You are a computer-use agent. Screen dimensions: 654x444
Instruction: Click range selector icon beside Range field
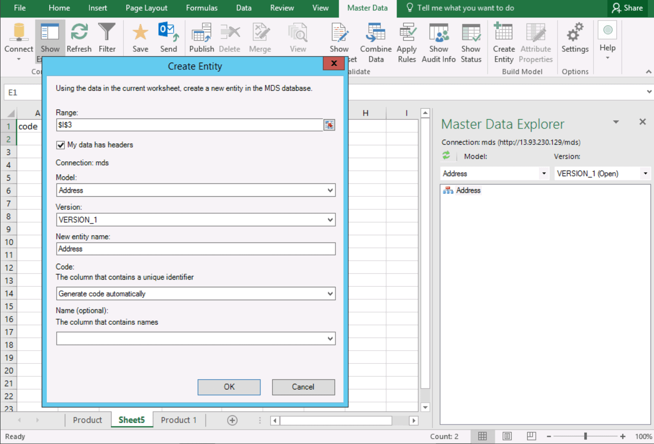point(329,125)
